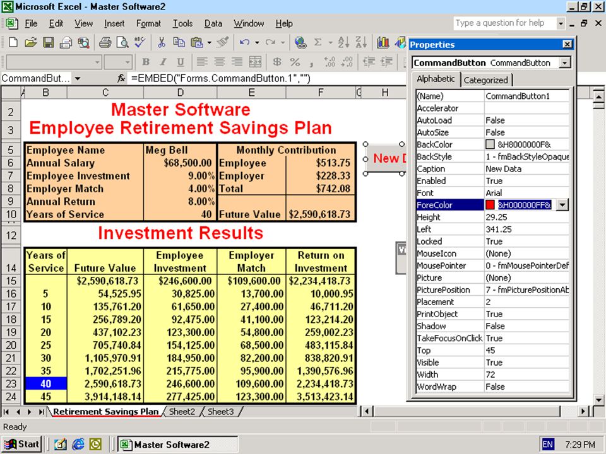Open a file with the Open folder icon
606x454 pixels.
pos(30,42)
